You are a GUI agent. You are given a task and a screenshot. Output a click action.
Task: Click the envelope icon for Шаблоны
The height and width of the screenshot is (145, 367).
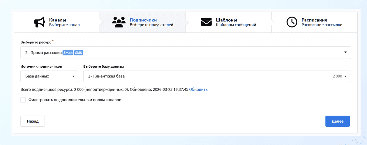point(206,22)
